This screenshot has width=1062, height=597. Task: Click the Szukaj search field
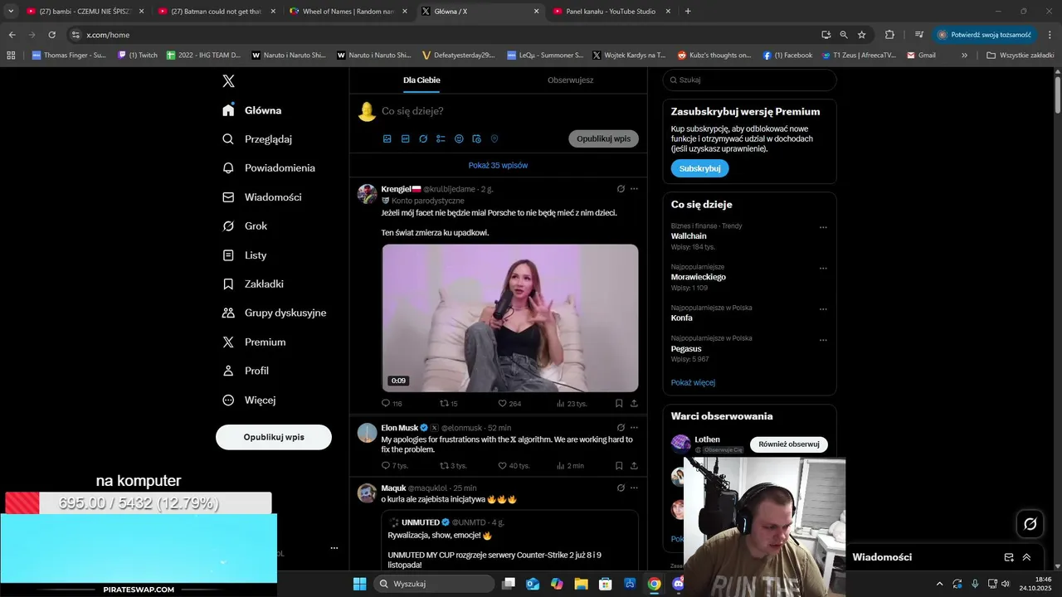[749, 80]
